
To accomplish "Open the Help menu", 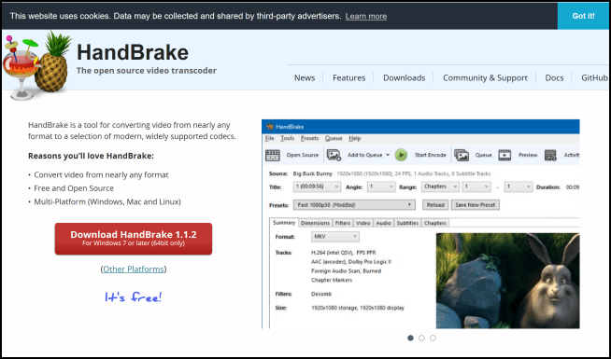I will tap(355, 138).
